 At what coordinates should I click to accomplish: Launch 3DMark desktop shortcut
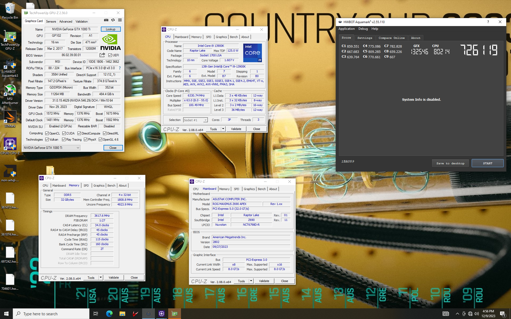[10, 119]
